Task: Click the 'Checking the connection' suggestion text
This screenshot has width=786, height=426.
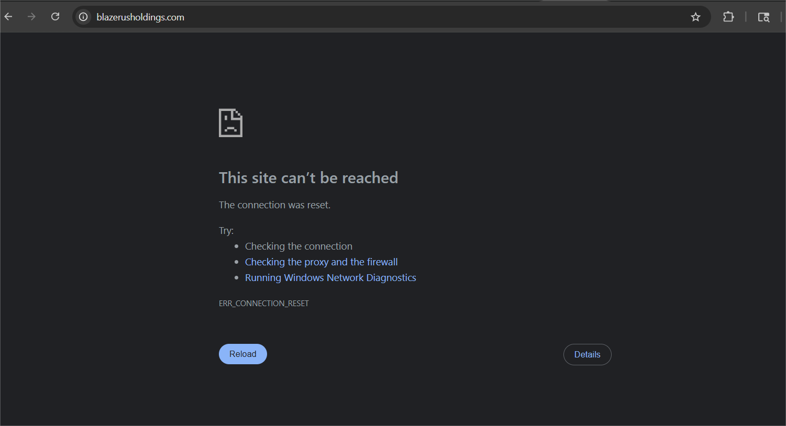Action: [298, 246]
